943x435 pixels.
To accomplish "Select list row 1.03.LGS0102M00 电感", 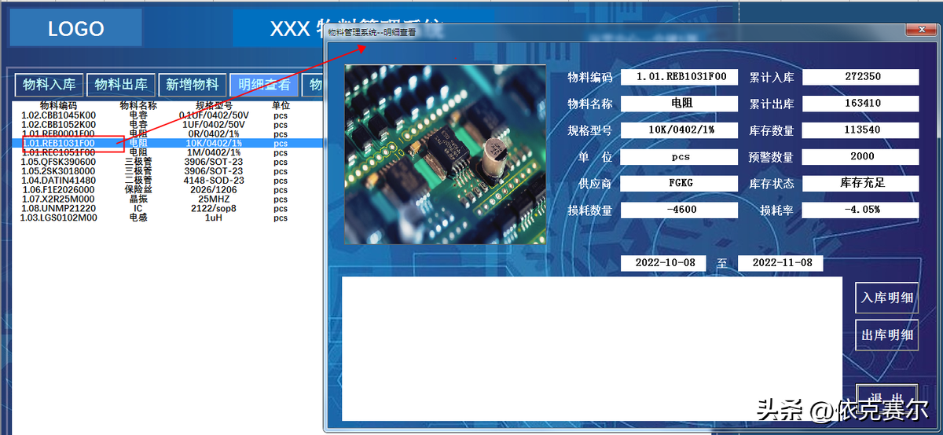I will [168, 218].
